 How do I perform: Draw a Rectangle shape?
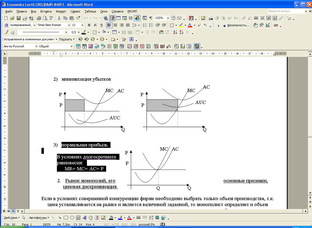(x=66, y=218)
